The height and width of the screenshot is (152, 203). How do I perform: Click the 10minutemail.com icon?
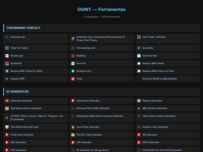(x=73, y=48)
